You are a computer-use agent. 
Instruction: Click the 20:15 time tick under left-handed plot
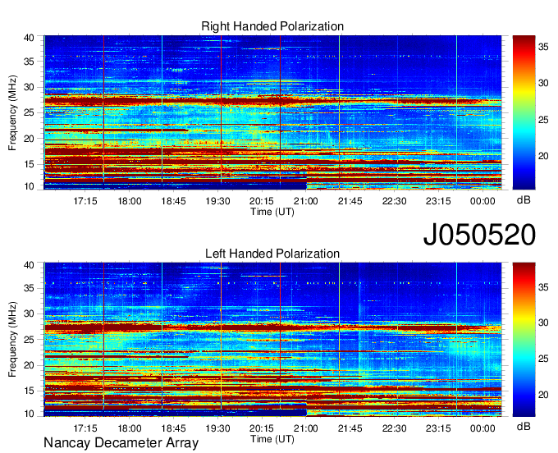coord(262,428)
